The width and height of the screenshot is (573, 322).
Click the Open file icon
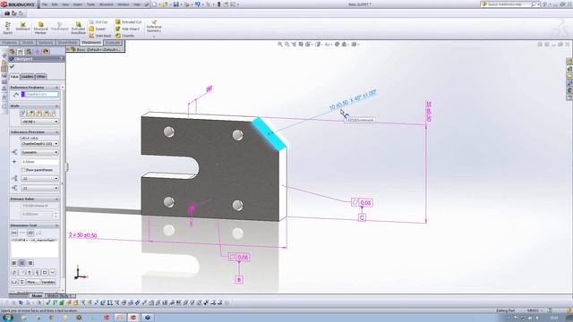click(165, 4)
